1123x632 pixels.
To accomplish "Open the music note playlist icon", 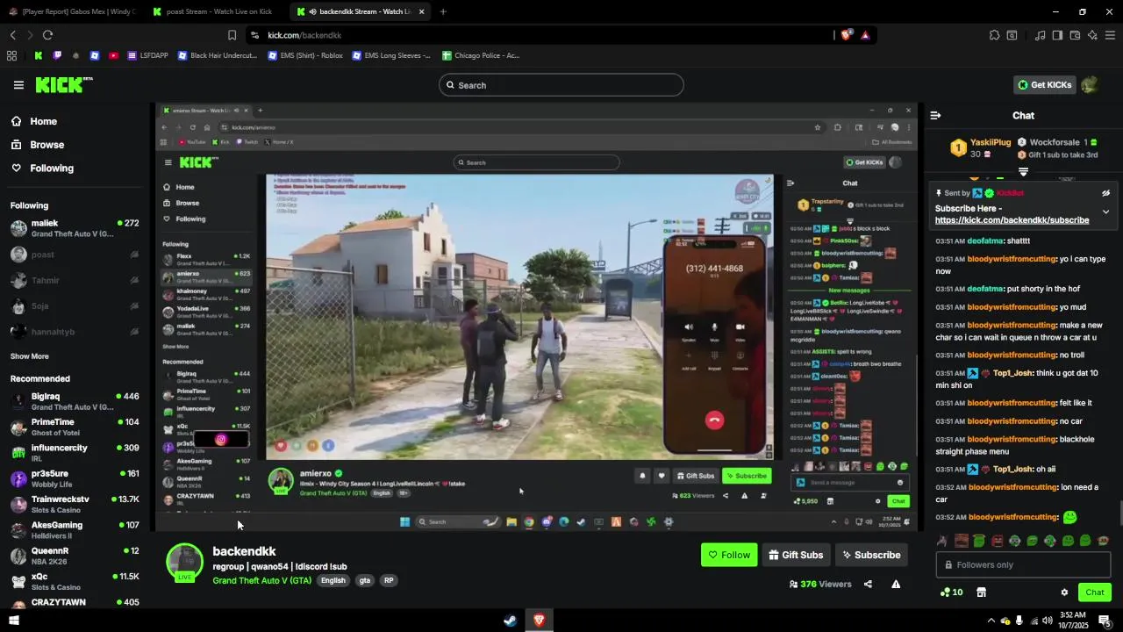I will click(x=1040, y=35).
